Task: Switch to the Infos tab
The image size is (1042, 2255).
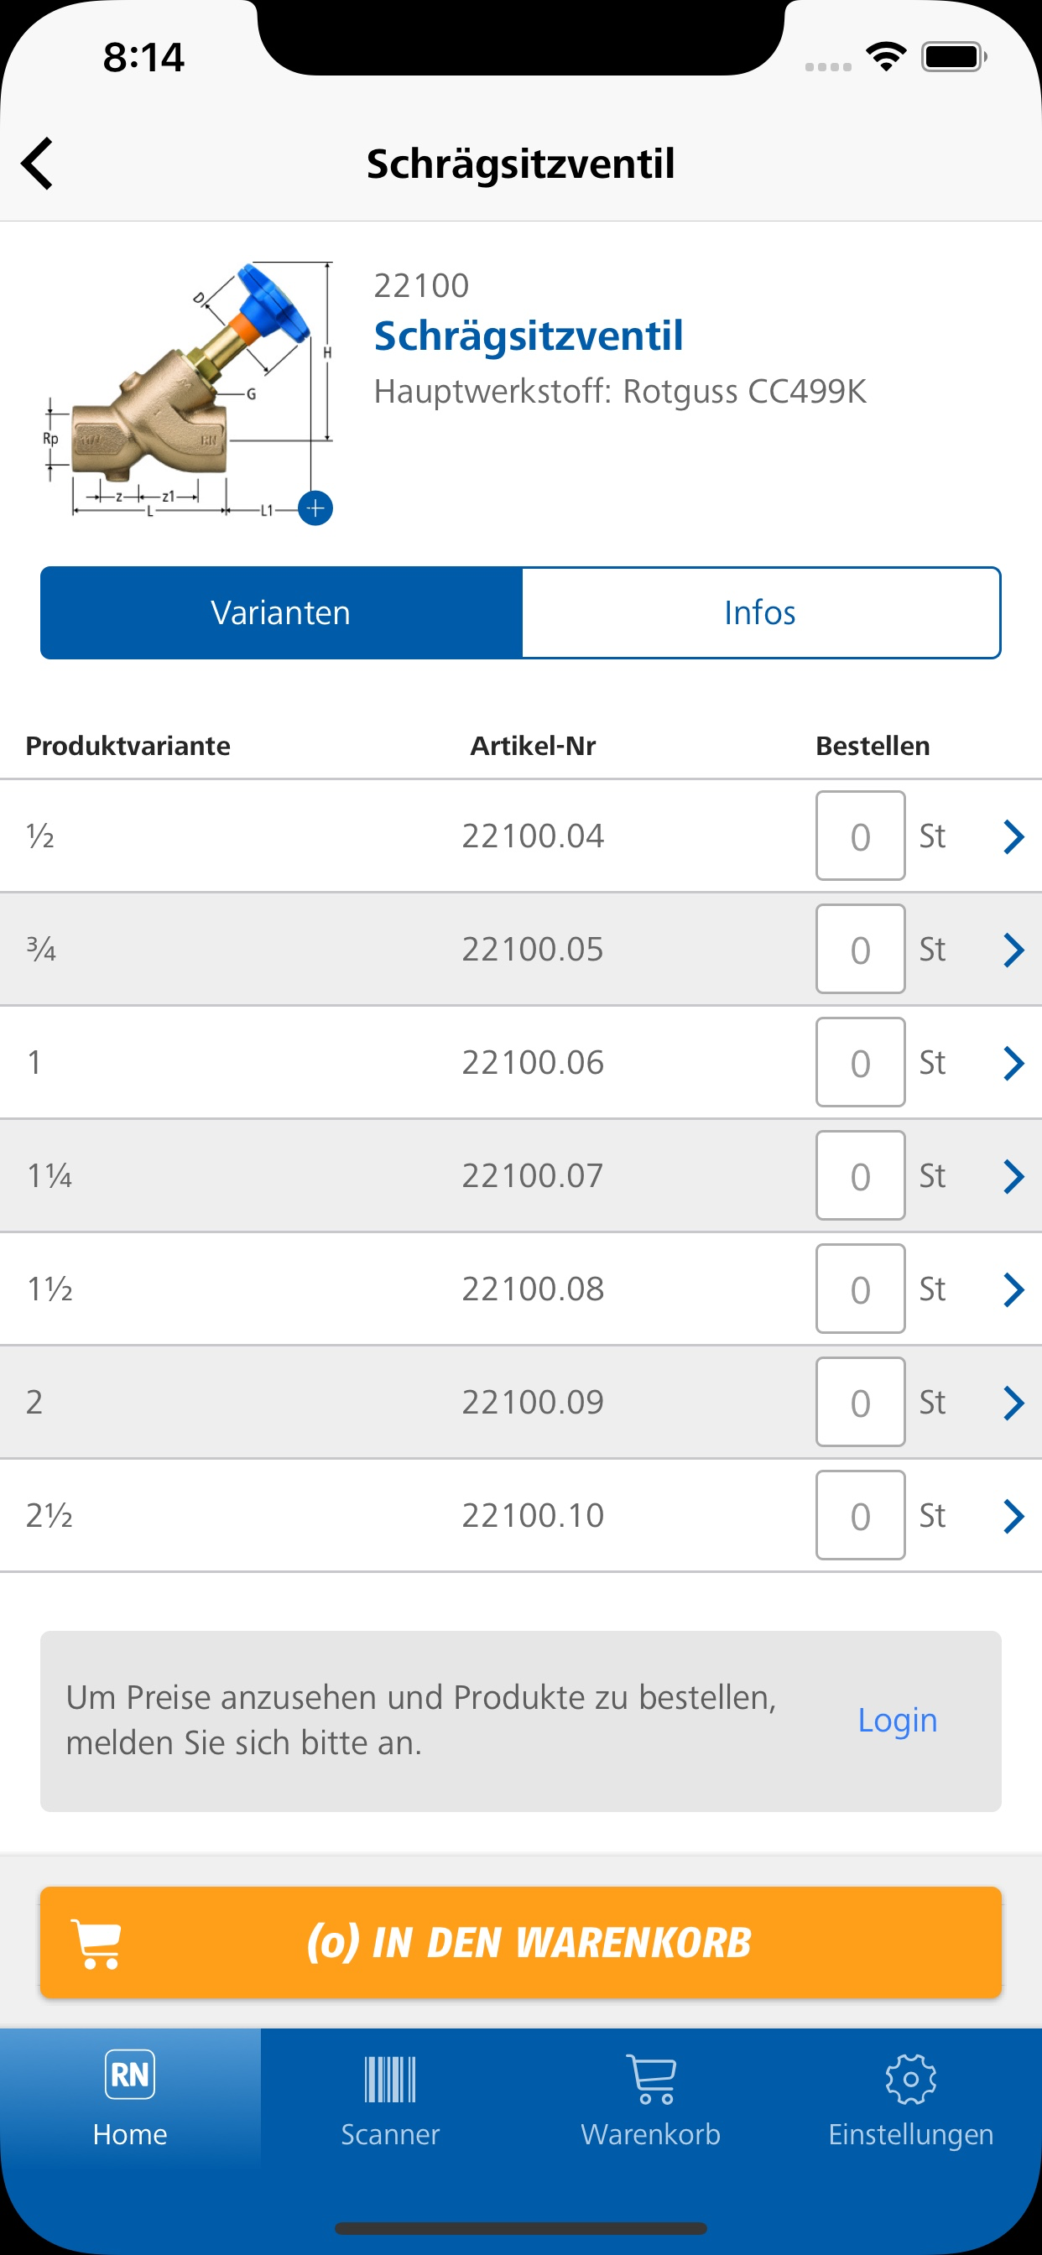Action: point(761,612)
